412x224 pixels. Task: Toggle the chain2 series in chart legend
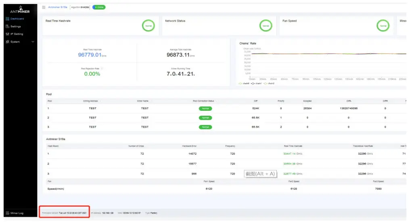click(x=269, y=83)
